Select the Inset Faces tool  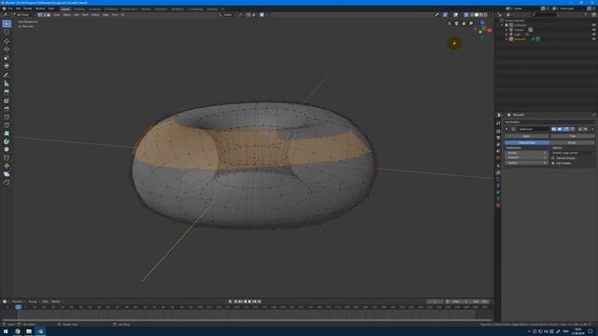click(x=7, y=101)
